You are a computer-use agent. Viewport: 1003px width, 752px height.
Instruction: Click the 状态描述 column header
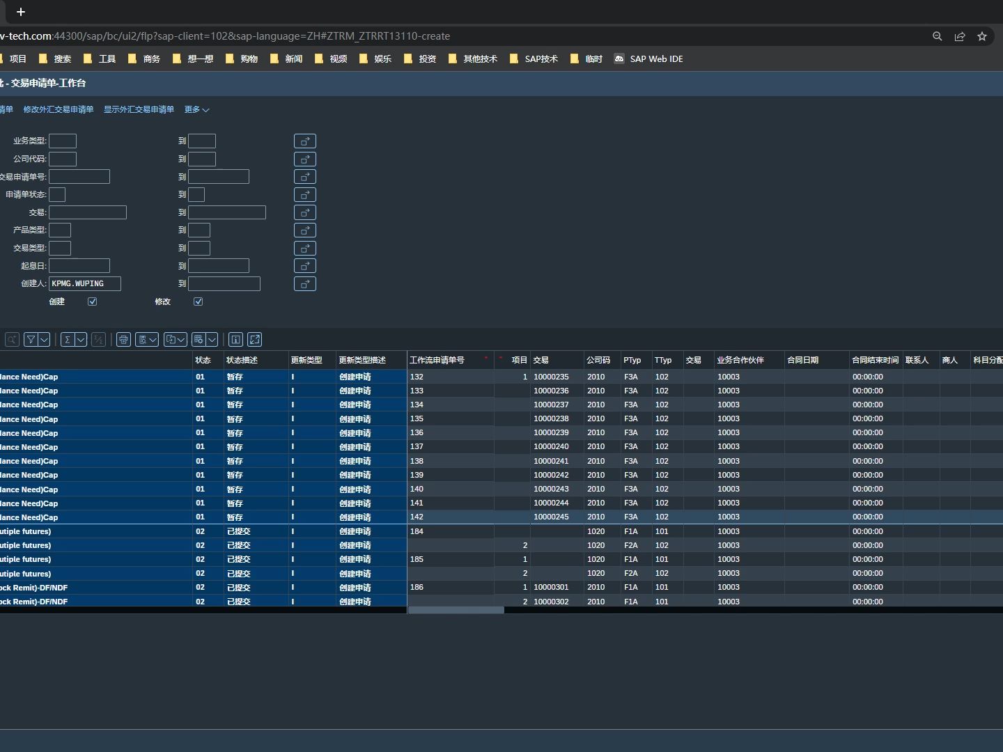[256, 360]
